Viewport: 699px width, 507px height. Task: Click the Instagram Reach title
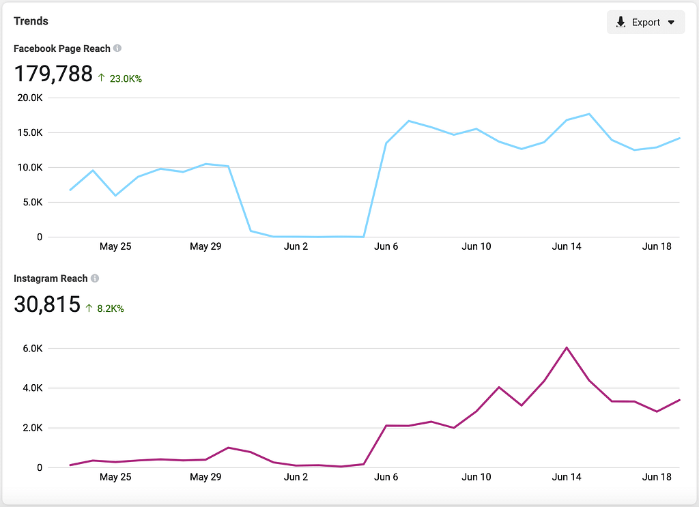51,278
